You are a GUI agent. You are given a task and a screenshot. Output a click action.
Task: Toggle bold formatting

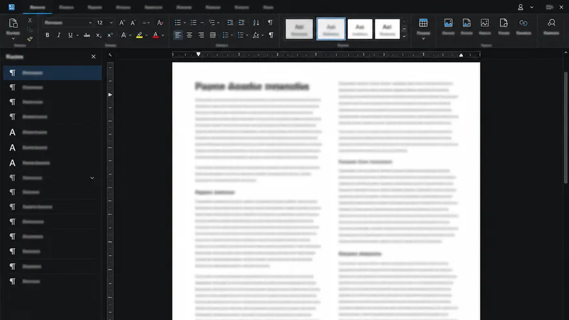(x=47, y=35)
